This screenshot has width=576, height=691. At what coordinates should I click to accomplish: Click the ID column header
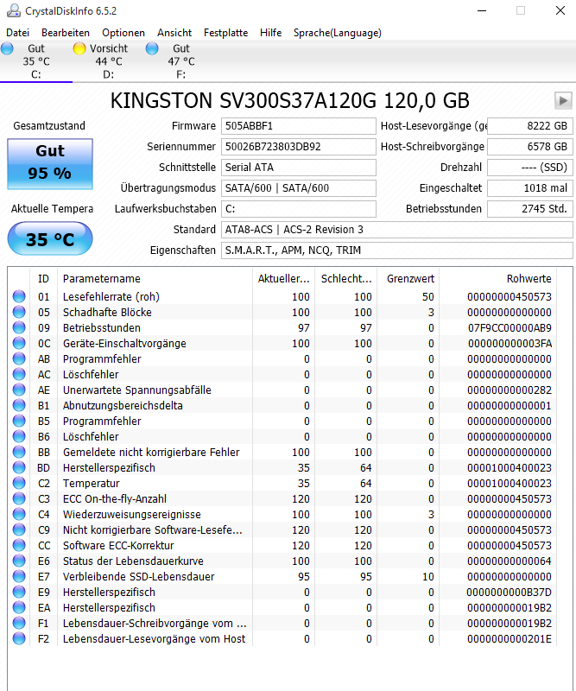click(44, 278)
